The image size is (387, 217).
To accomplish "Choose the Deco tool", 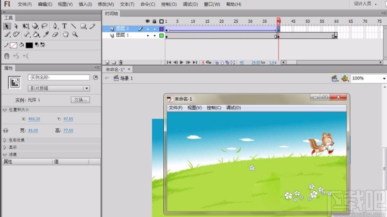I will pyautogui.click(x=16, y=34).
